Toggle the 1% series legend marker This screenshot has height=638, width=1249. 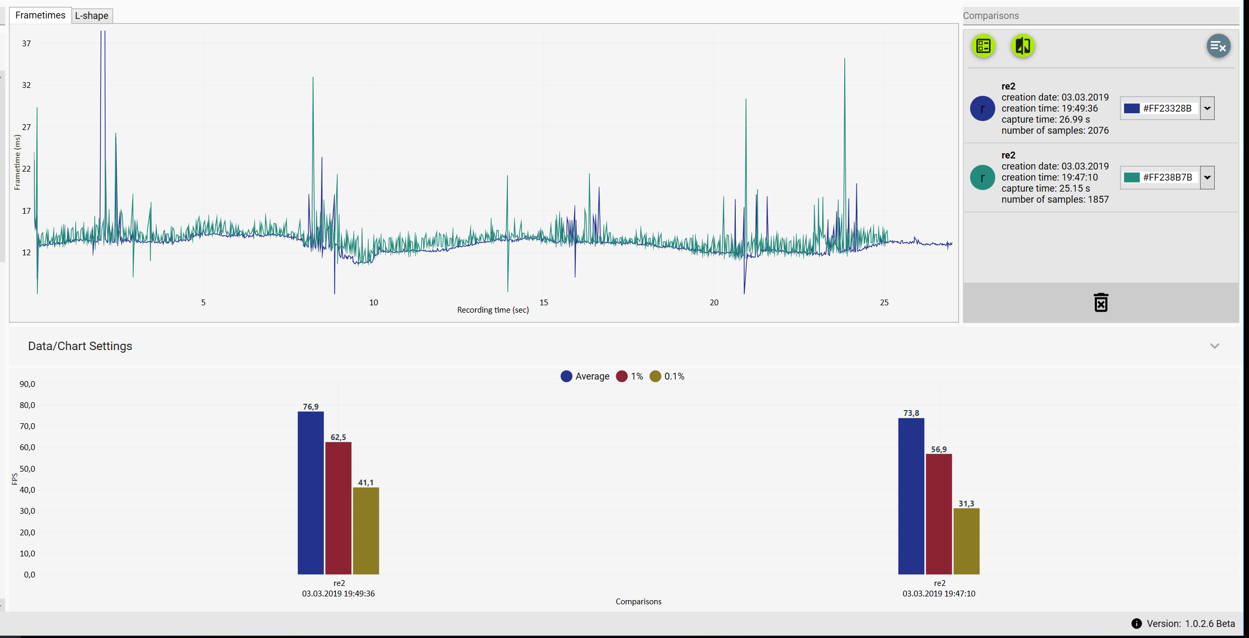622,376
